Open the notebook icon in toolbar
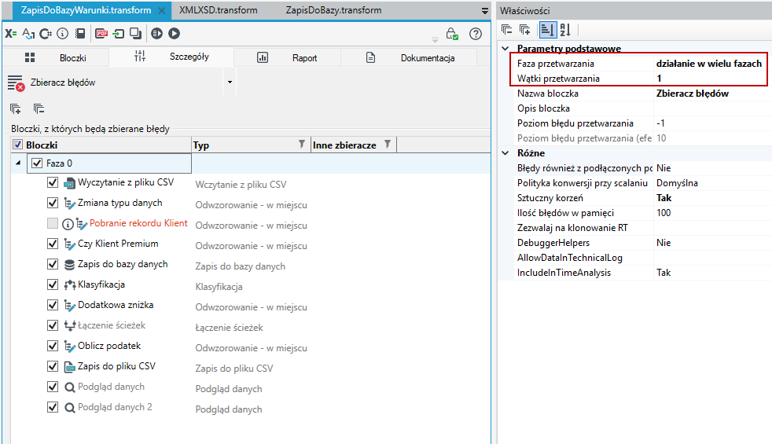 click(x=79, y=34)
